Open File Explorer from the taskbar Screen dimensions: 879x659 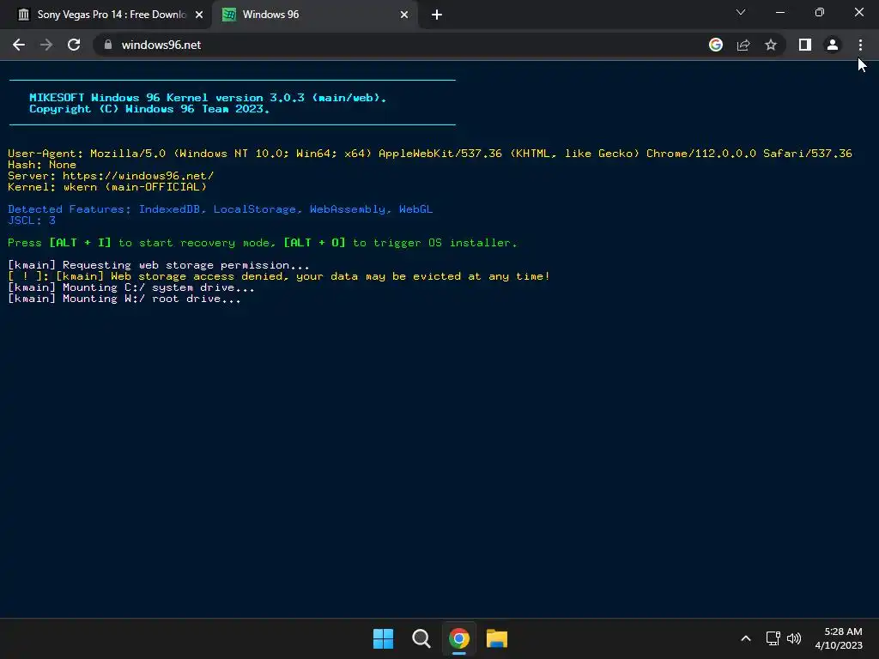(x=497, y=638)
